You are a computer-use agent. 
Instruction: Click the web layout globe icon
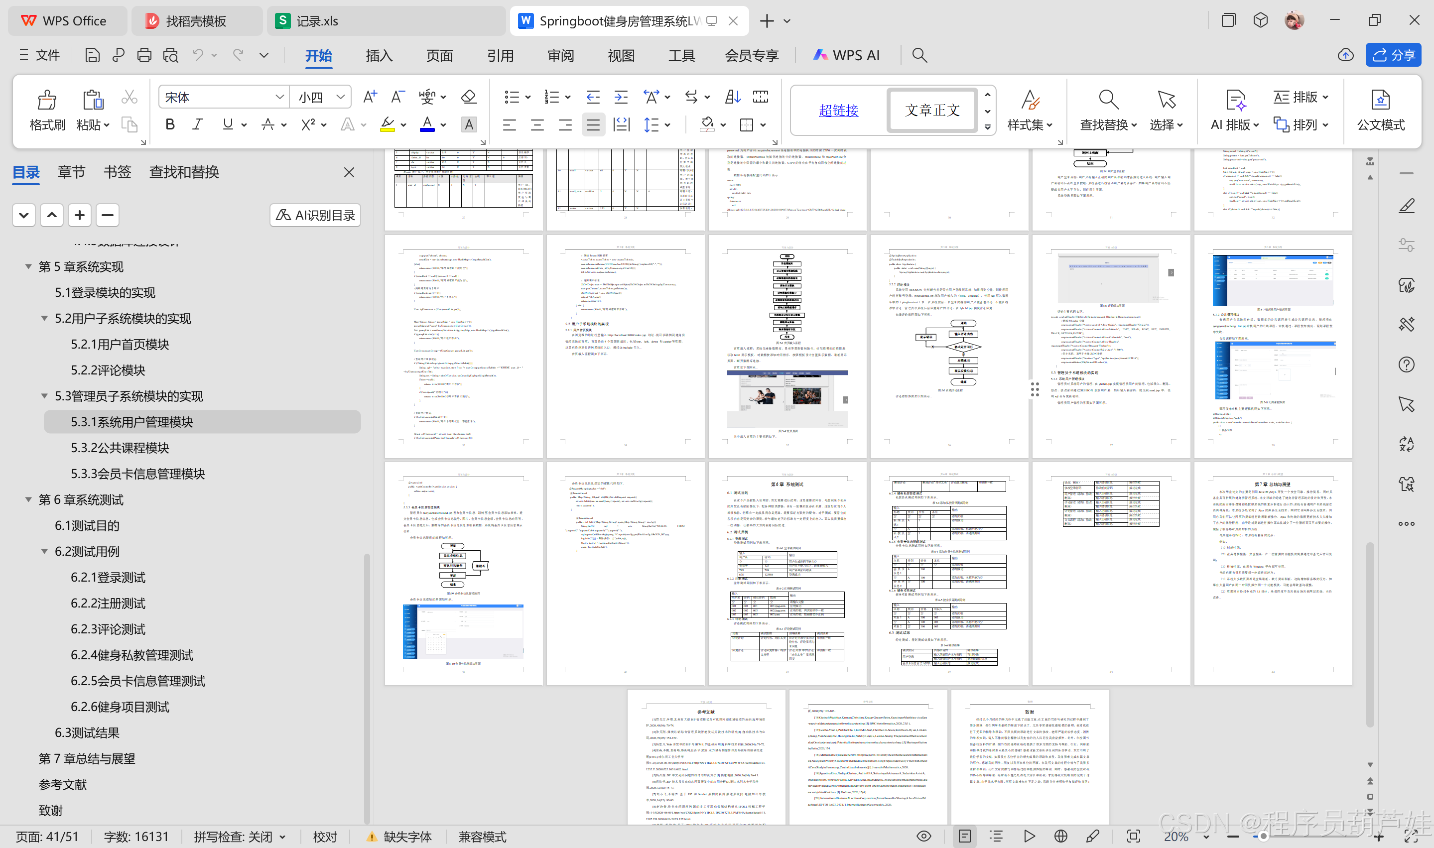(x=1060, y=837)
